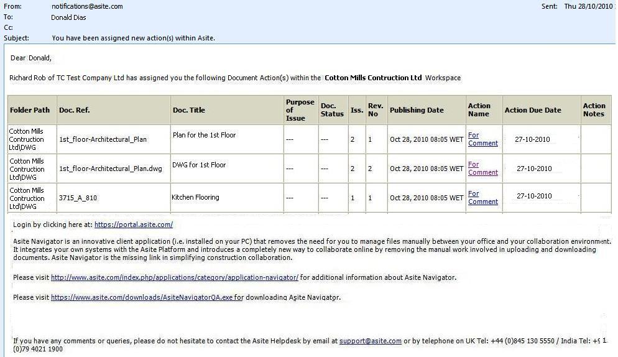
Task: Select the Plan for the 1st Floor title
Action: click(x=204, y=135)
